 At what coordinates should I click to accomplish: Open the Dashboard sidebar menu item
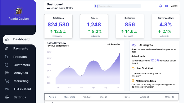tap(19, 39)
